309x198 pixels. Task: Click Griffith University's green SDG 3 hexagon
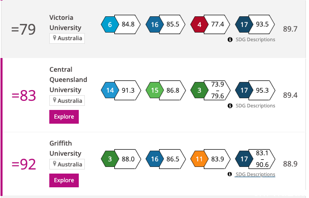coord(110,159)
